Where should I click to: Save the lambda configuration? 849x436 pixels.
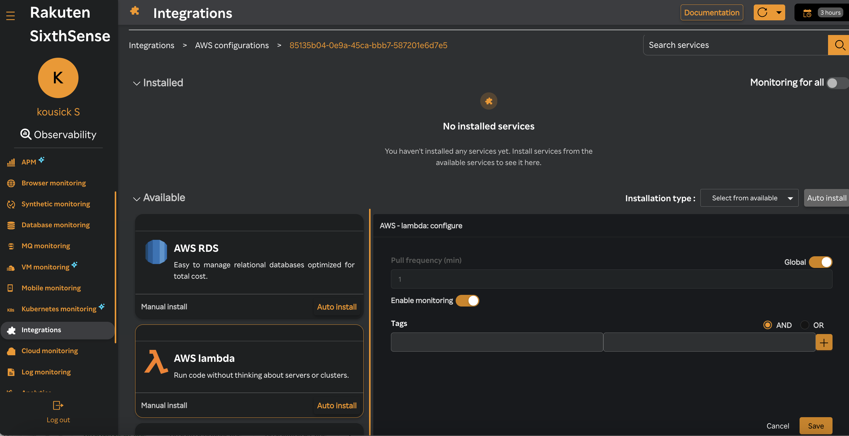click(816, 426)
